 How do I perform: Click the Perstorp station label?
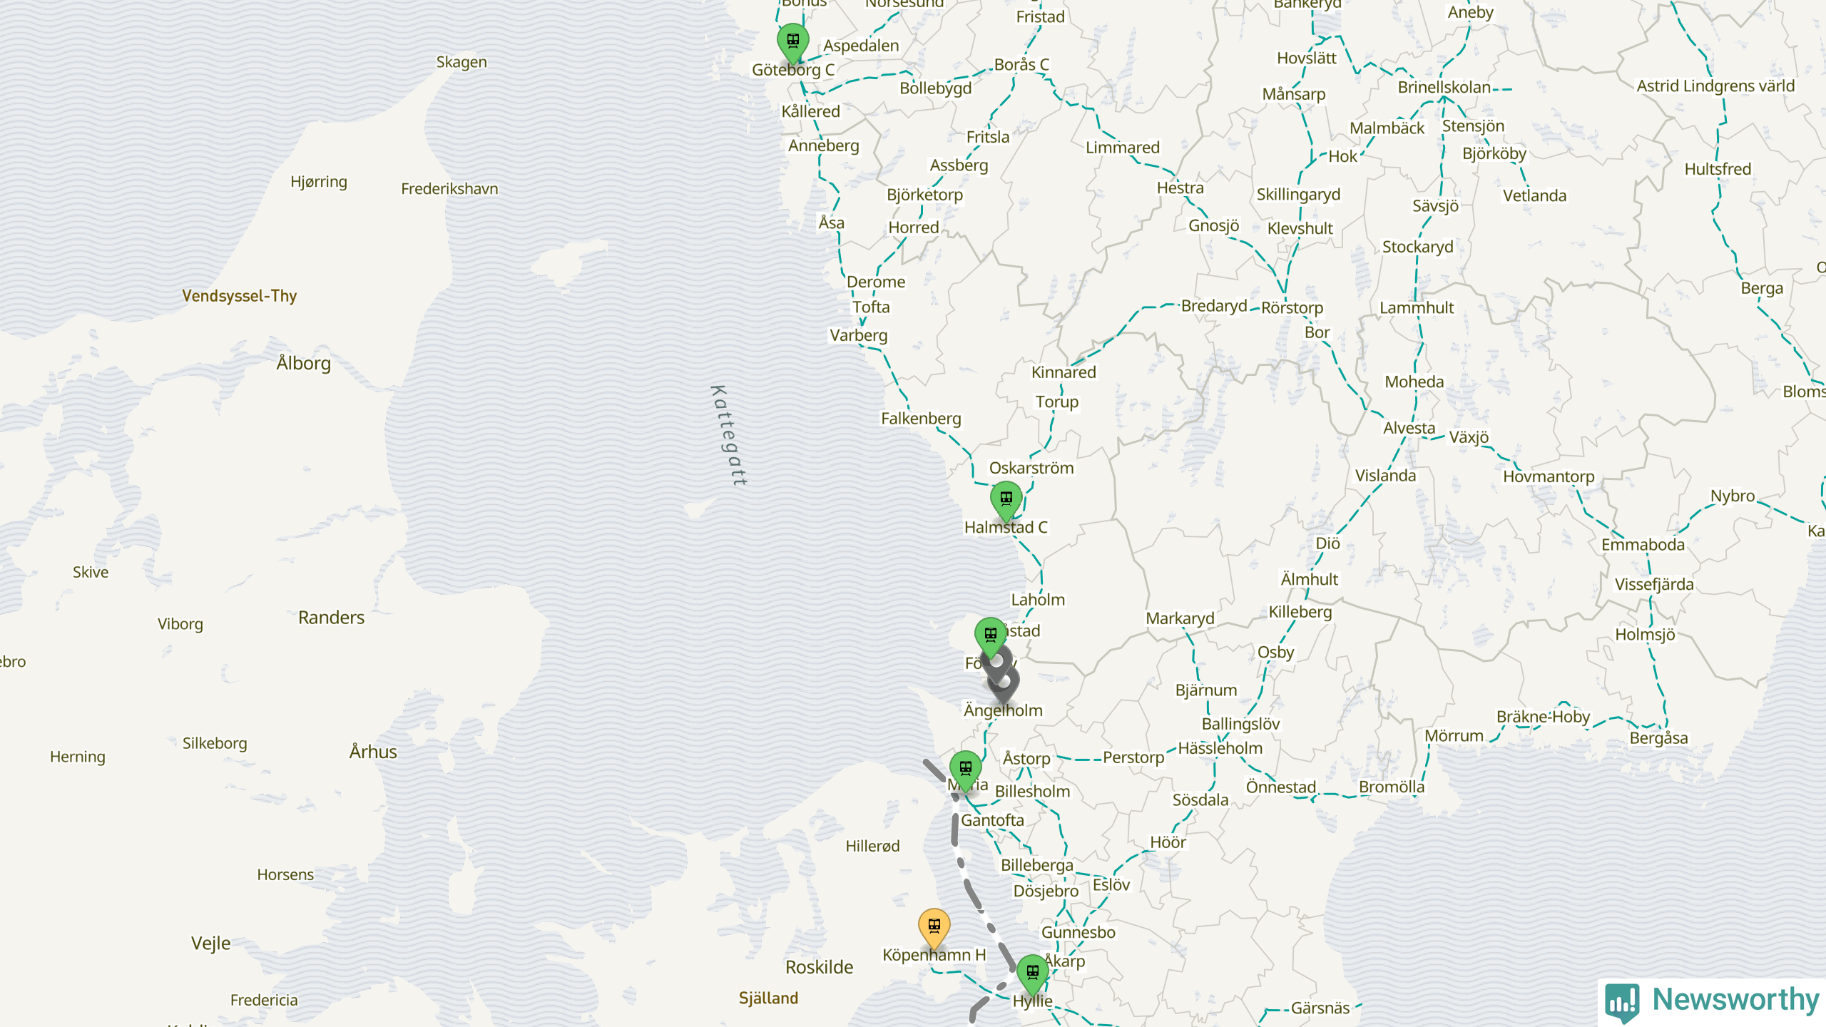coord(1133,758)
